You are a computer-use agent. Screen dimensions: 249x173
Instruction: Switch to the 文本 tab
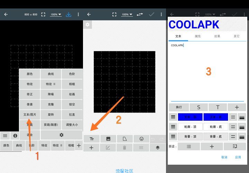pyautogui.click(x=178, y=36)
